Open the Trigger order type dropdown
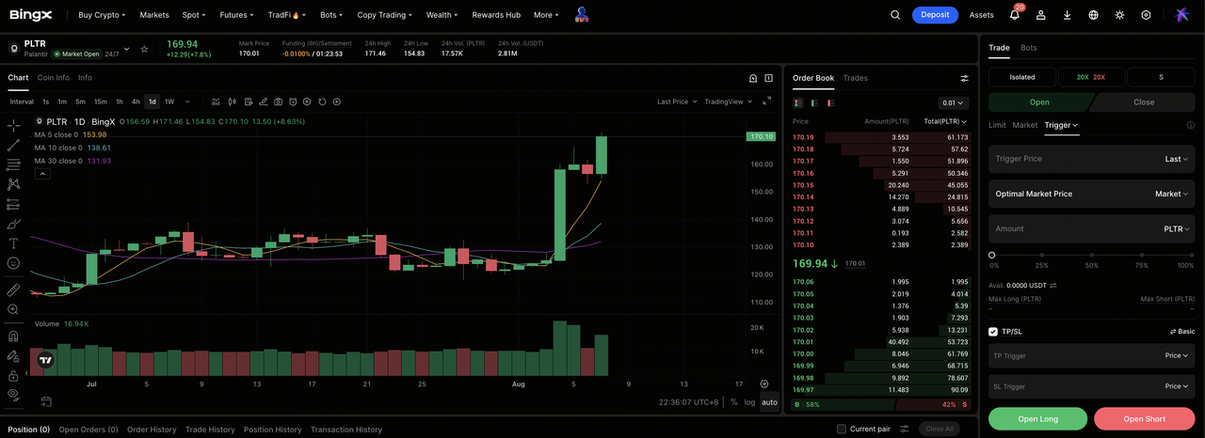 tap(1061, 125)
